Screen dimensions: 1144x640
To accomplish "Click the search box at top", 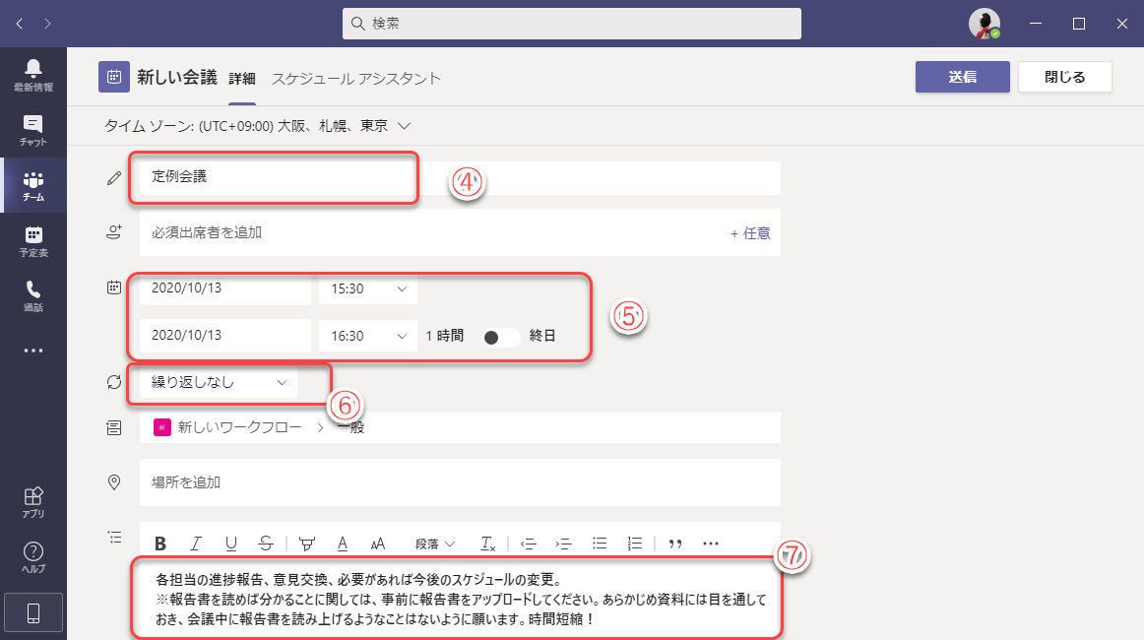I will (x=571, y=24).
